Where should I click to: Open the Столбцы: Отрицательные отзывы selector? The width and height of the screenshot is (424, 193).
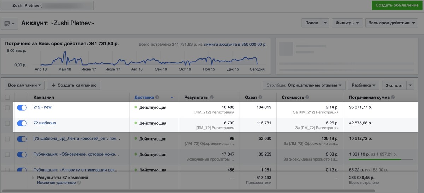coord(304,85)
